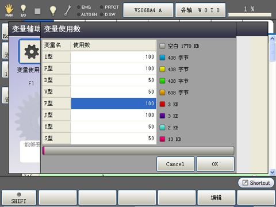Confirm with the OK button
This screenshot has width=276, height=207.
point(215,164)
